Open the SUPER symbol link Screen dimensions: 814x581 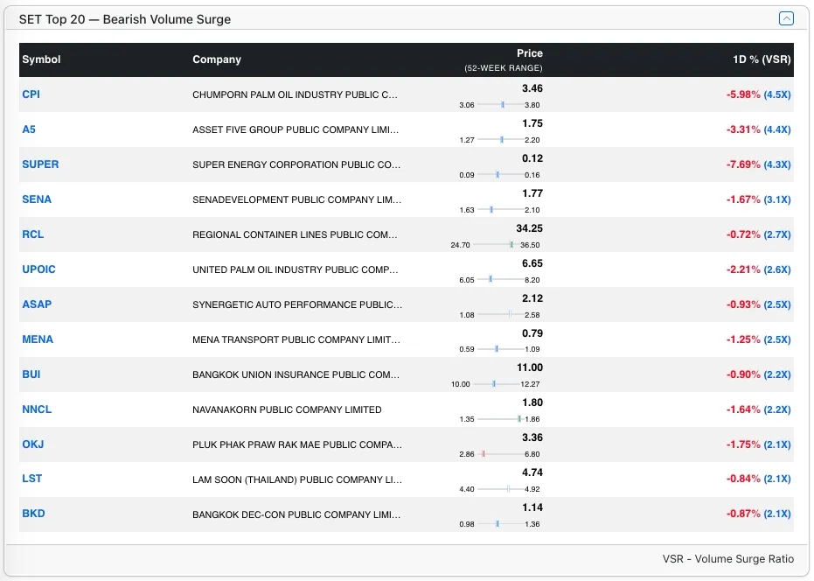pos(40,164)
